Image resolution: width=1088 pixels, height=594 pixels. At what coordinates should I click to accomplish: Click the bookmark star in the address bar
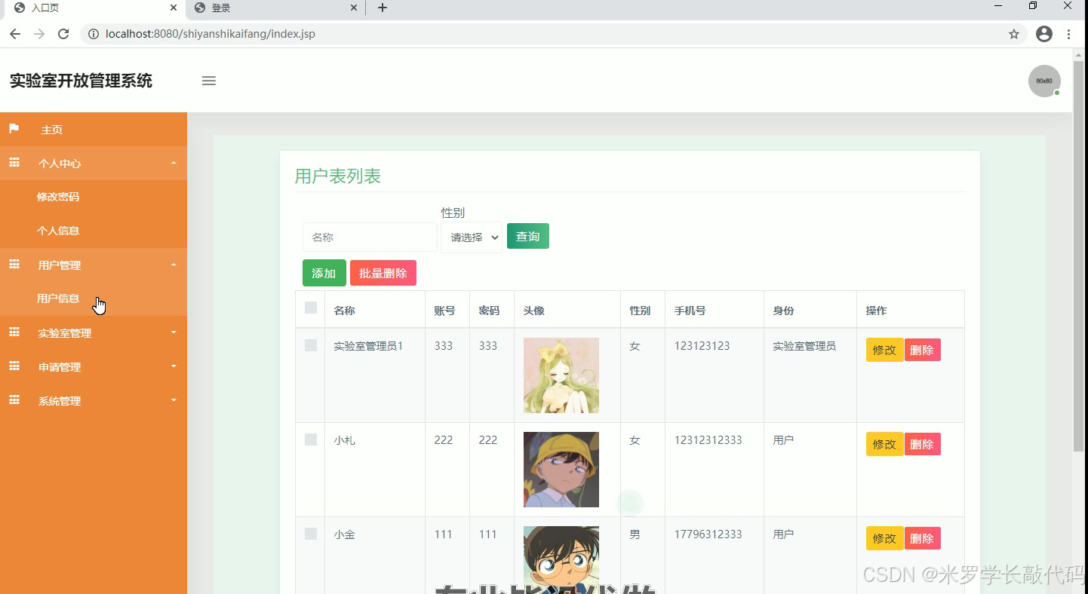[1013, 33]
